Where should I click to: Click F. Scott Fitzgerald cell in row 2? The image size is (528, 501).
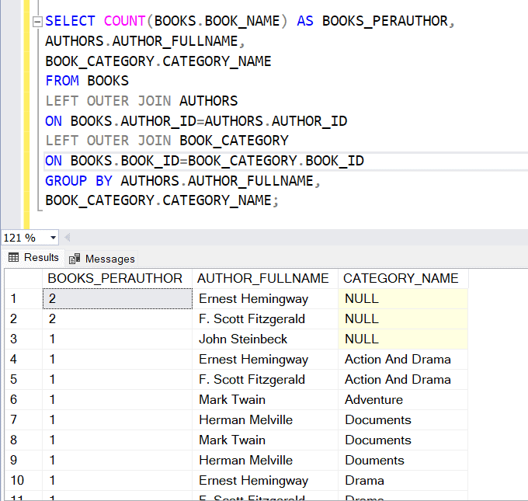[265, 318]
